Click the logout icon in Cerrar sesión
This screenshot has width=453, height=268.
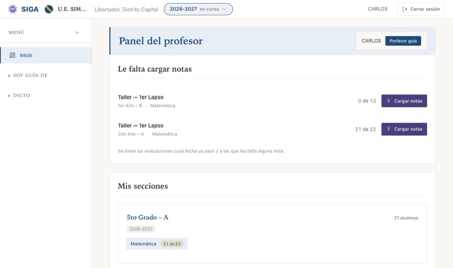pyautogui.click(x=405, y=9)
